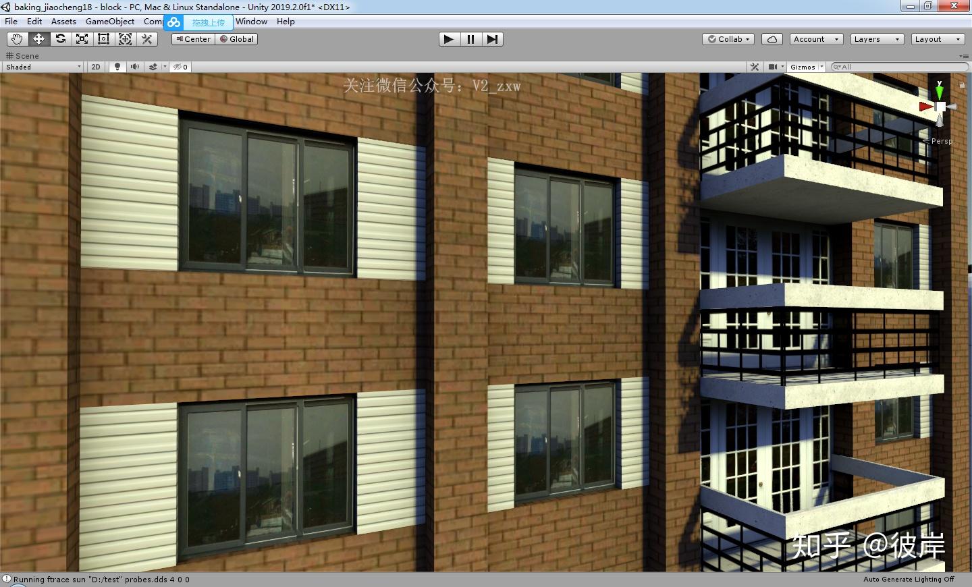
Task: Open the scene view tools settings icon
Action: point(755,67)
